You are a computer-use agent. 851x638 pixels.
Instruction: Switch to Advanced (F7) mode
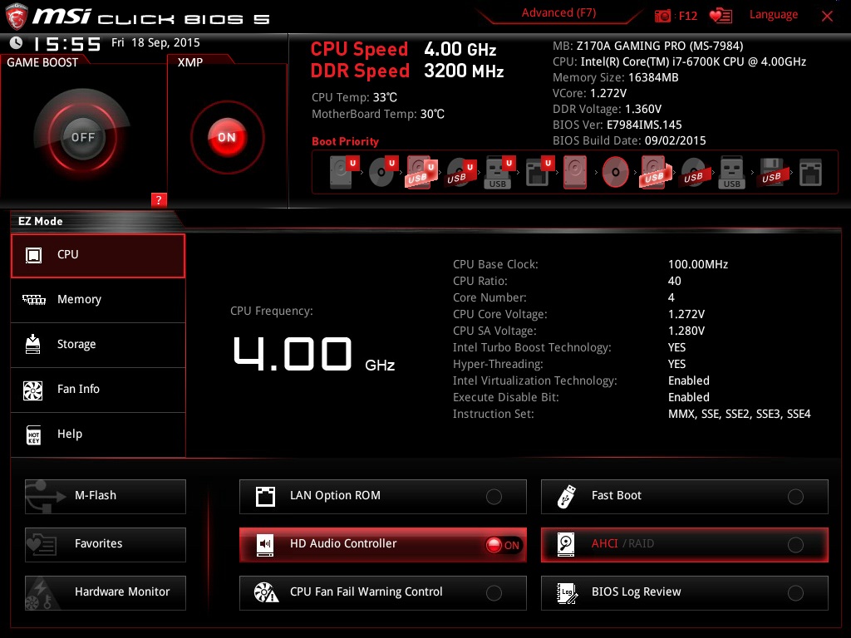(558, 13)
